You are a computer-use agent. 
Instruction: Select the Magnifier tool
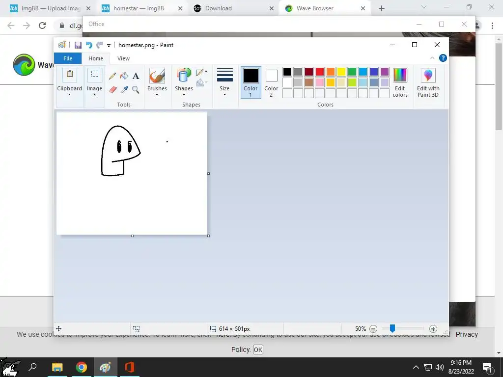pos(136,89)
